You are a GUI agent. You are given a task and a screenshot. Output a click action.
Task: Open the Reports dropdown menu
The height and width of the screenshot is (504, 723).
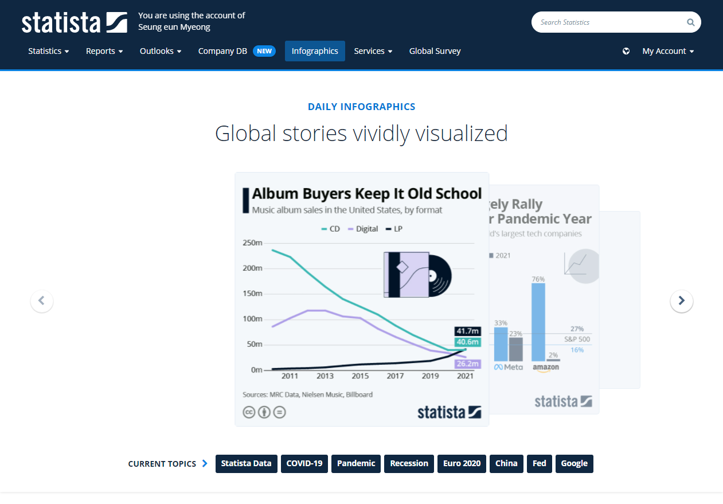tap(104, 51)
